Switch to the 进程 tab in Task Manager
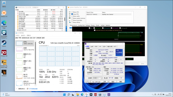 tap(16, 38)
